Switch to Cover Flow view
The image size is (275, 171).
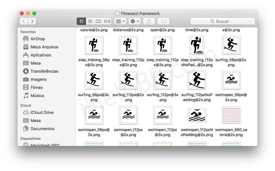[107, 21]
